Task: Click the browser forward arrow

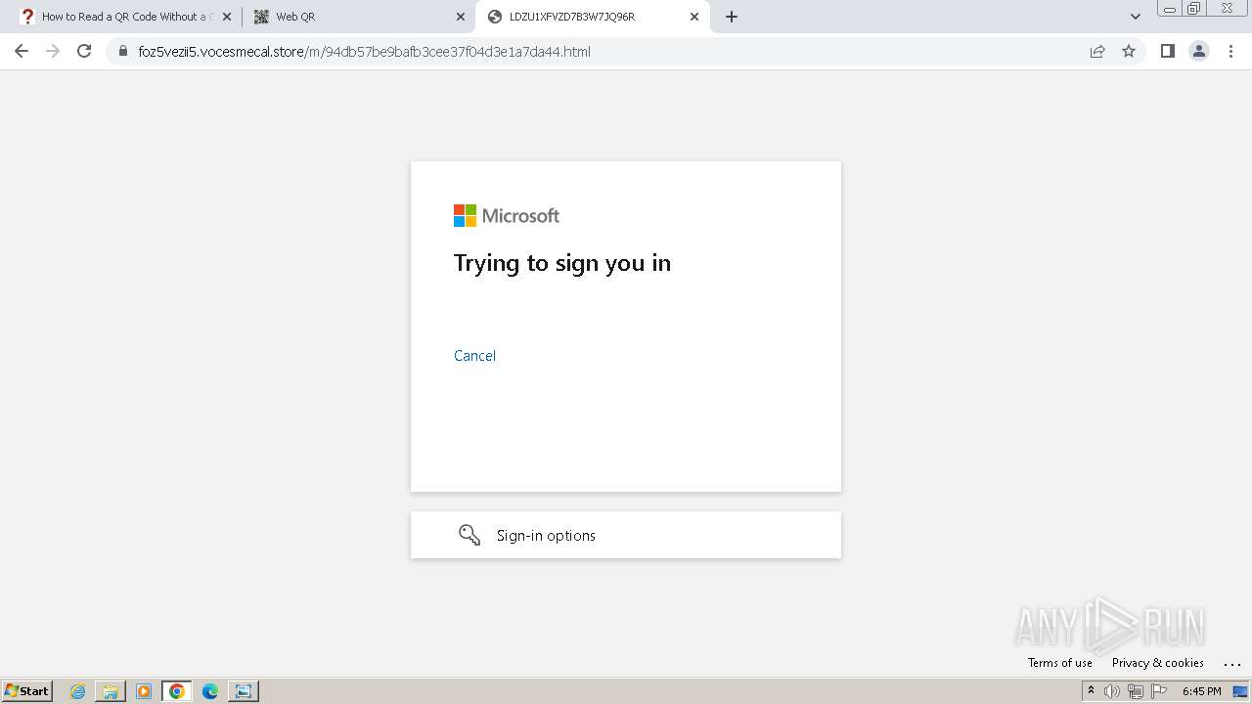Action: click(53, 51)
